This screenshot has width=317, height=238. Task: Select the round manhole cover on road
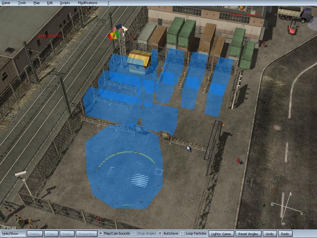[277, 128]
